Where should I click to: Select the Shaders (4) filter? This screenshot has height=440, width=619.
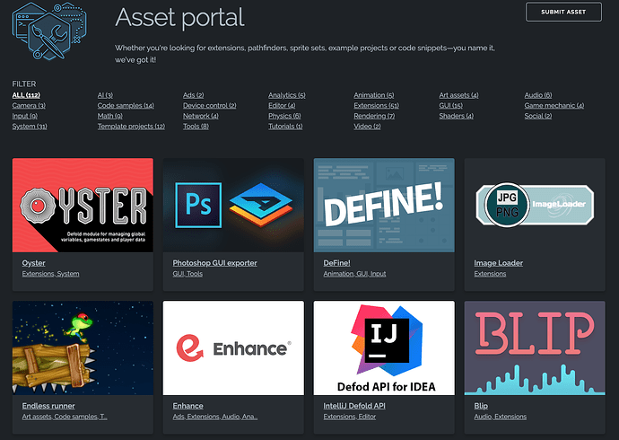[456, 116]
